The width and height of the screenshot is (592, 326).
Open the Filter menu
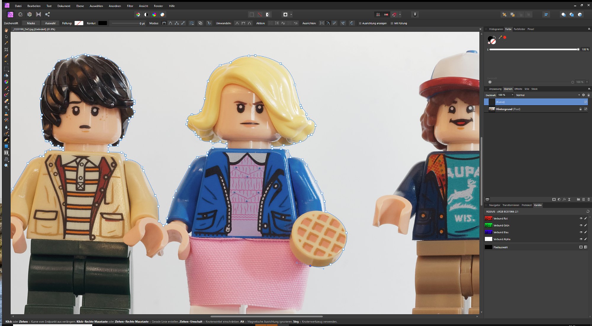coord(130,6)
